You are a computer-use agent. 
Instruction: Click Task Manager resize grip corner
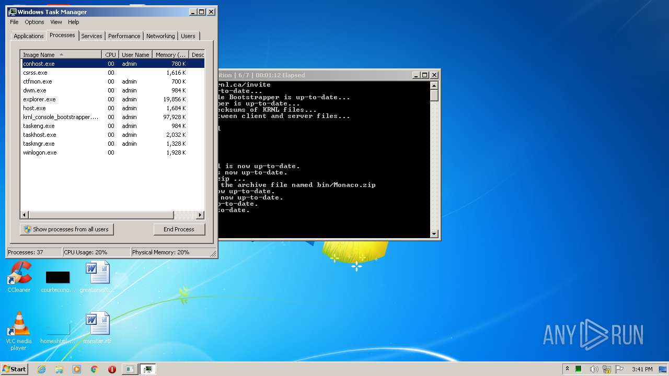pyautogui.click(x=213, y=253)
